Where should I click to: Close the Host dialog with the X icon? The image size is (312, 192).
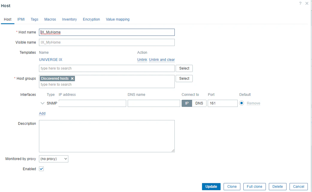coord(307,3)
